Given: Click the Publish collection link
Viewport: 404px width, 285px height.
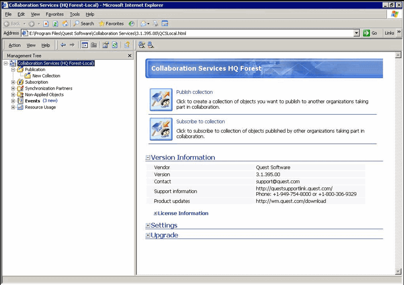Looking at the screenshot, I should point(194,92).
